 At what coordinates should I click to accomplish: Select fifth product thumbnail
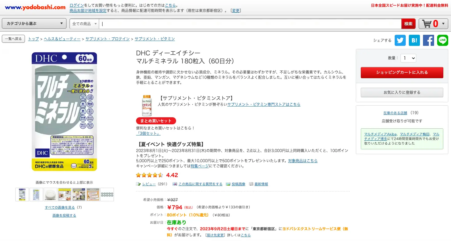(x=79, y=195)
